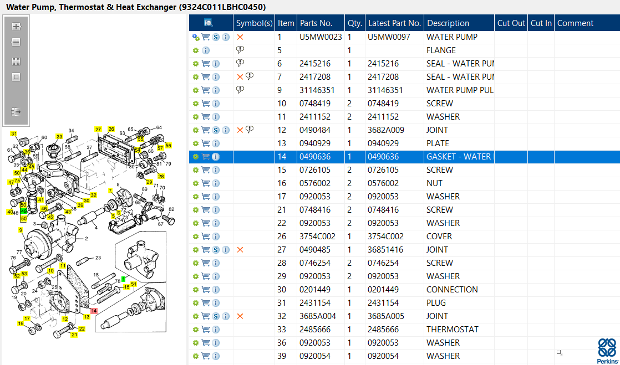Click the Perkins logo
620x365 pixels.
607,351
